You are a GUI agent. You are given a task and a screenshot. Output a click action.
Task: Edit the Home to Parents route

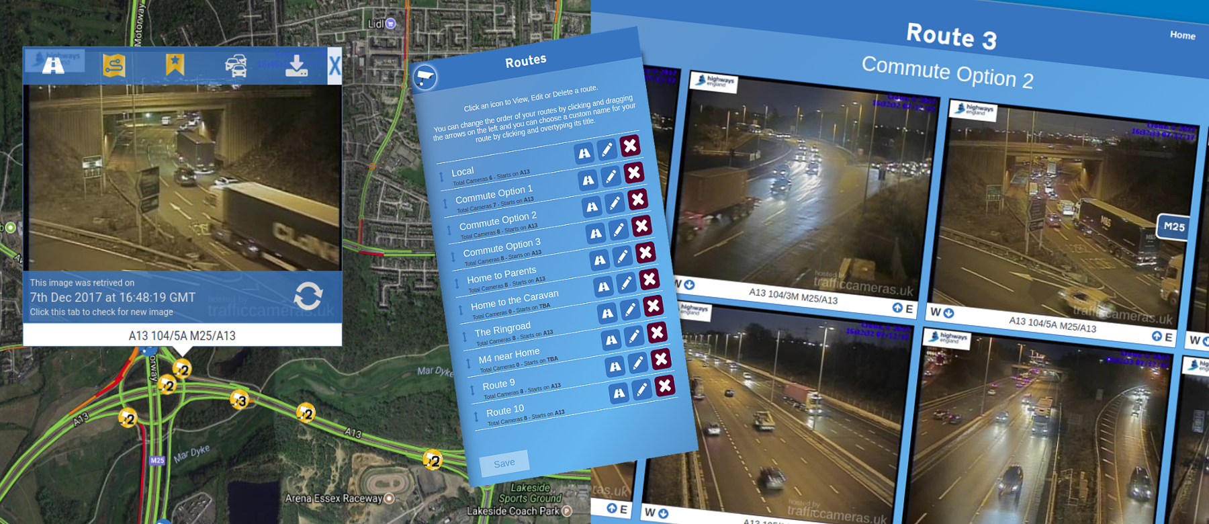[x=623, y=256]
